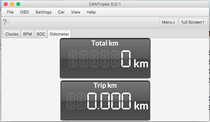210x122 pixels.
Task: Open the OBD menu
Action: (25, 12)
